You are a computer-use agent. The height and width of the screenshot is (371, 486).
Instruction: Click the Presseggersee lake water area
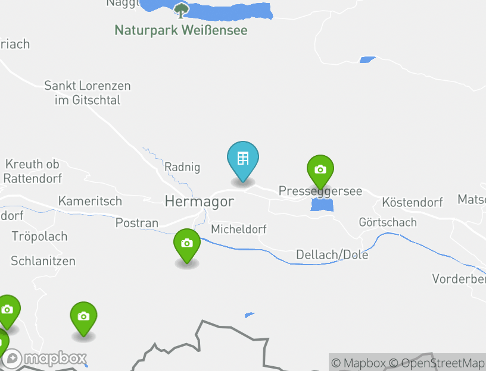coord(322,205)
